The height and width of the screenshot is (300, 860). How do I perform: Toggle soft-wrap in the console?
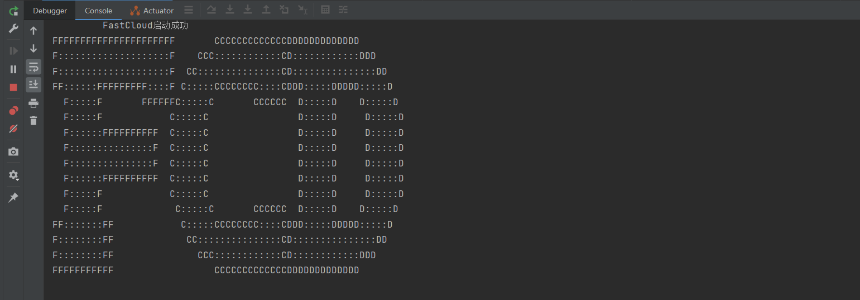point(33,67)
